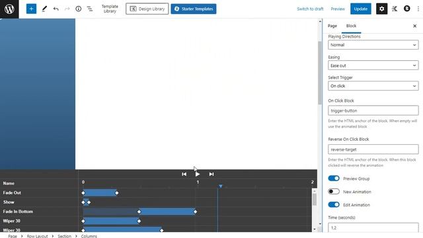Screen dimensions: 423x238
Task: Click the timeline list scrollbar thumb
Action: tap(315, 200)
